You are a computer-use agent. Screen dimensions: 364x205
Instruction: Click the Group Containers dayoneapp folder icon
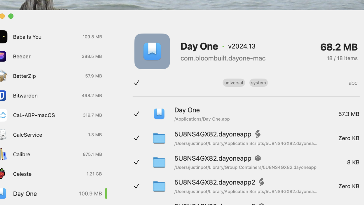(159, 162)
